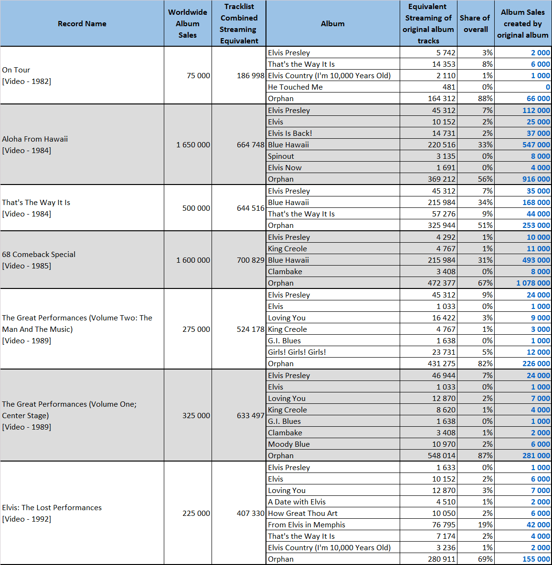Select streaming value '57 276'
The image size is (552, 565).
click(444, 214)
